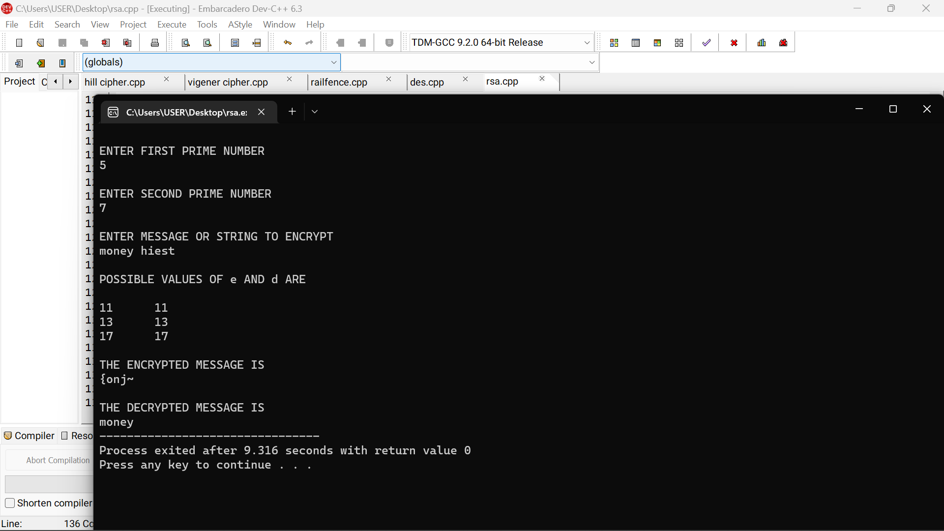Open Profile Analysis with the bar chart icon
This screenshot has height=531, width=944.
click(x=761, y=42)
